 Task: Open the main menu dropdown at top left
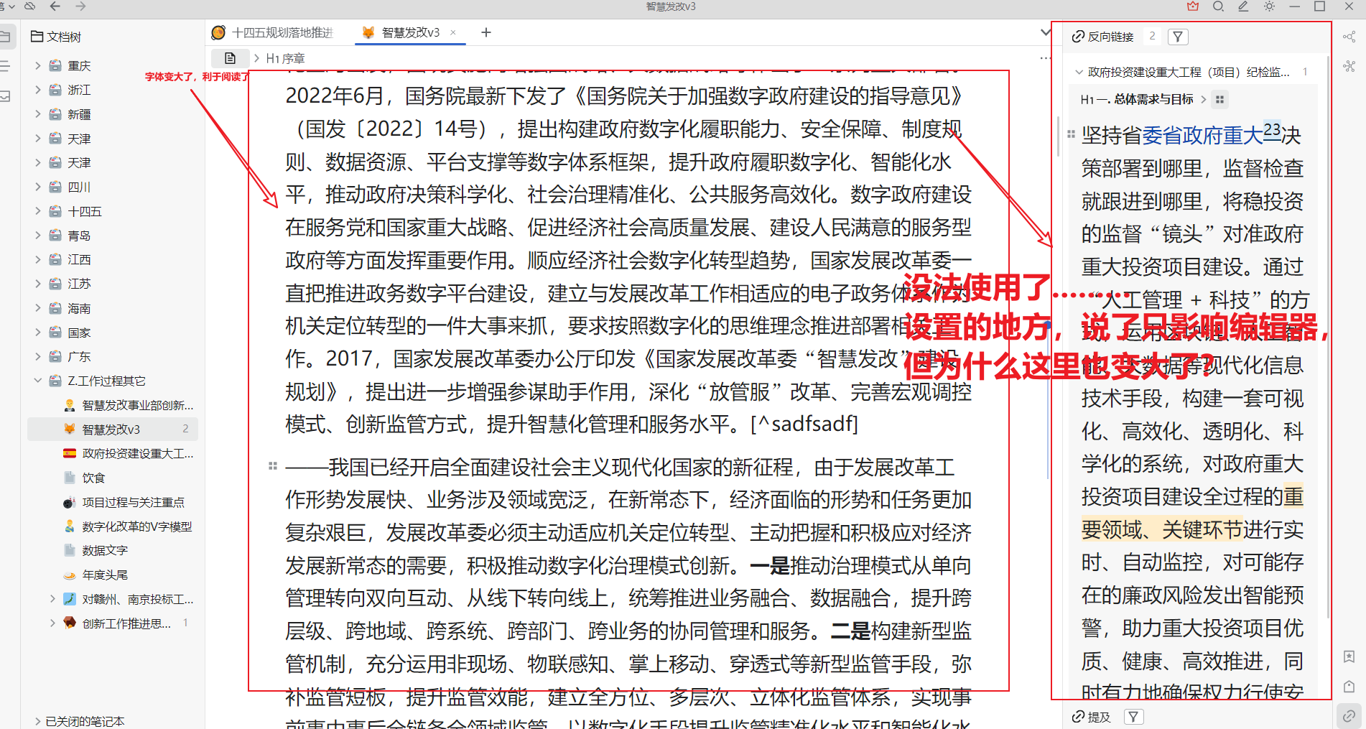pos(7,6)
